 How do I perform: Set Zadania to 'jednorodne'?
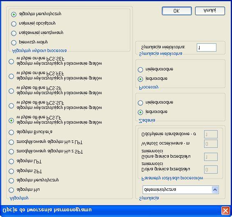point(140,112)
